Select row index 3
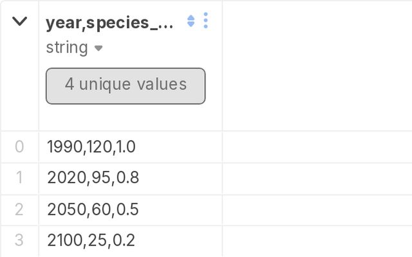The height and width of the screenshot is (257, 412). point(19,240)
